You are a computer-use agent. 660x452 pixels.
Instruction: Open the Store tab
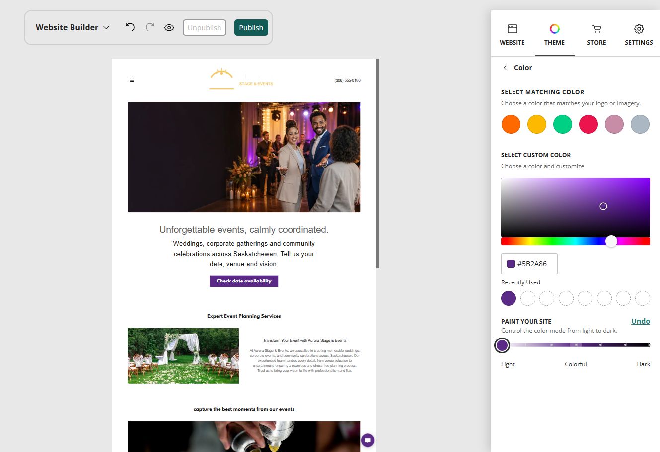596,35
